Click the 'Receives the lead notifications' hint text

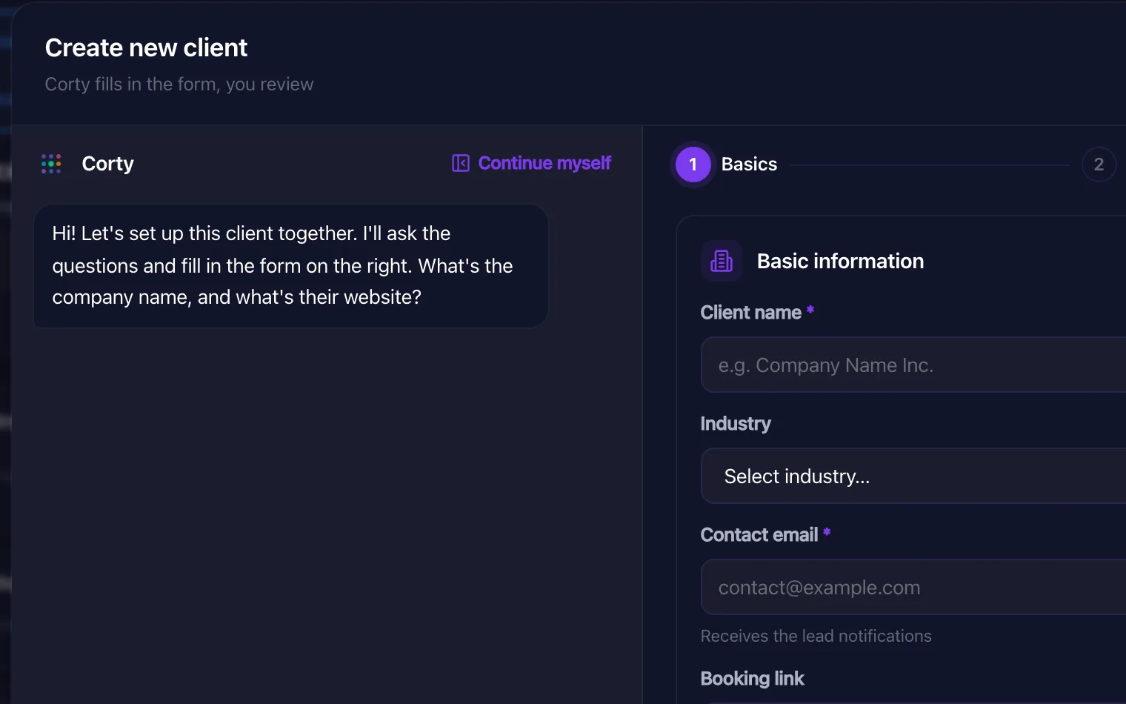816,636
